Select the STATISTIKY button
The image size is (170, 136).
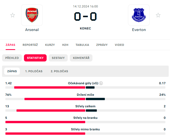pos(35,58)
